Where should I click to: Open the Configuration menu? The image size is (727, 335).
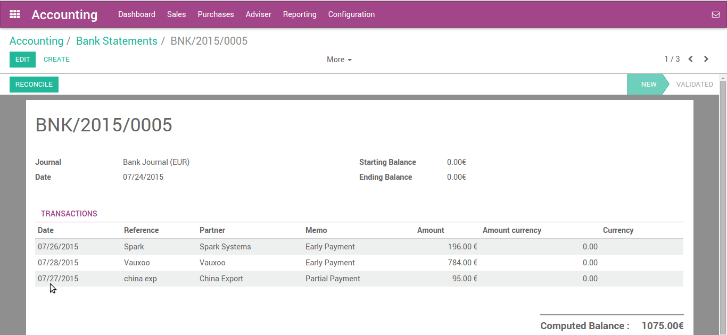pos(351,14)
